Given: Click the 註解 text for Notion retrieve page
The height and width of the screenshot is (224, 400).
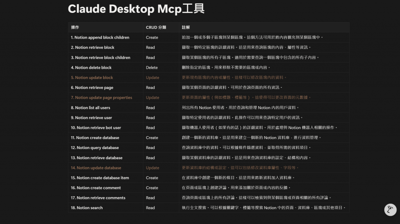Looking at the screenshot, I should tap(232, 87).
